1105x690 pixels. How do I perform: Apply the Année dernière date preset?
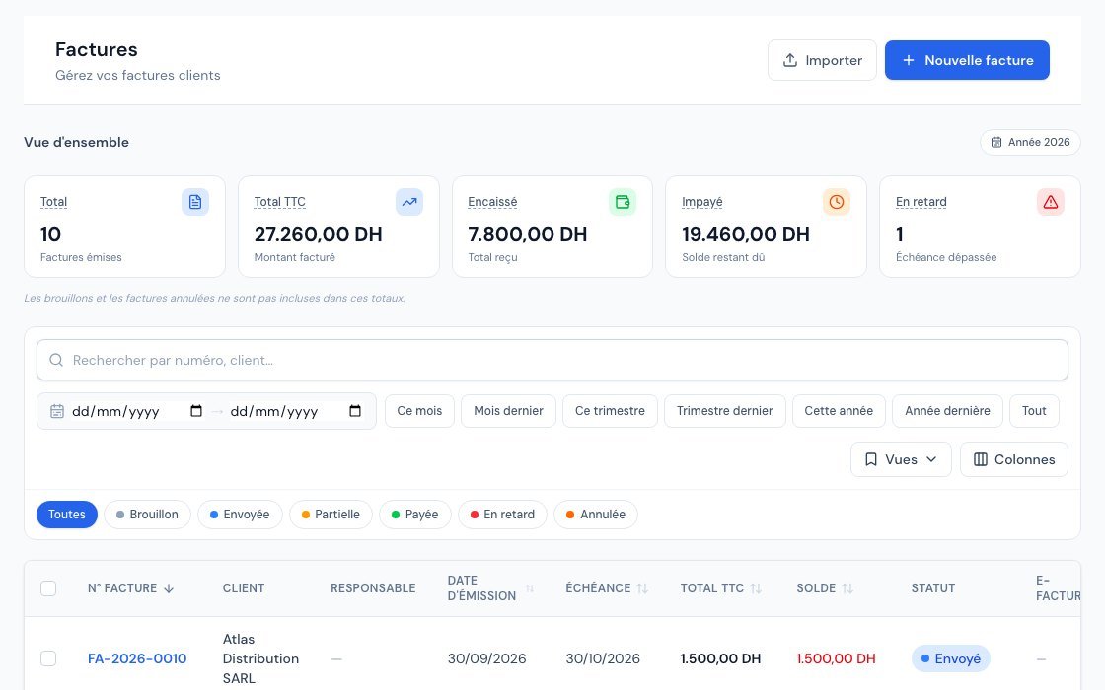pyautogui.click(x=947, y=411)
